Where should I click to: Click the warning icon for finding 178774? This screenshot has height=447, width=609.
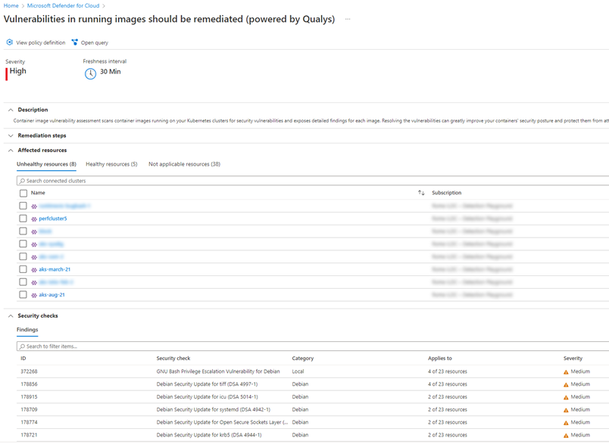[x=566, y=423]
